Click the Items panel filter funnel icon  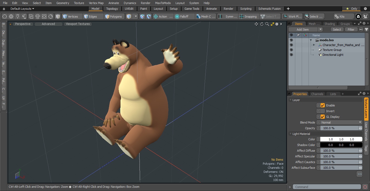(366, 30)
